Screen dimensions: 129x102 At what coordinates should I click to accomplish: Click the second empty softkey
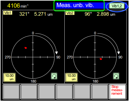click(x=29, y=91)
